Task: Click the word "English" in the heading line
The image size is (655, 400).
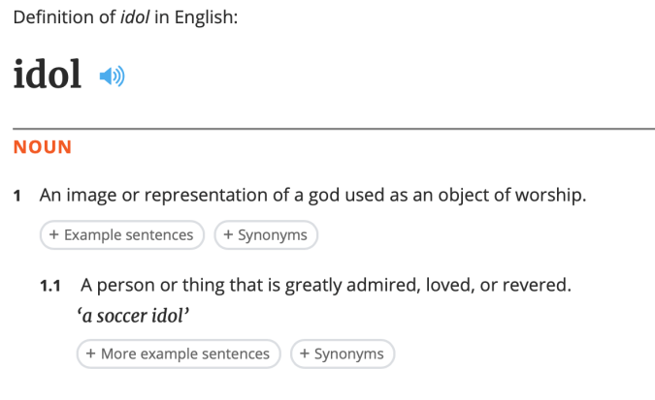Action: [206, 18]
